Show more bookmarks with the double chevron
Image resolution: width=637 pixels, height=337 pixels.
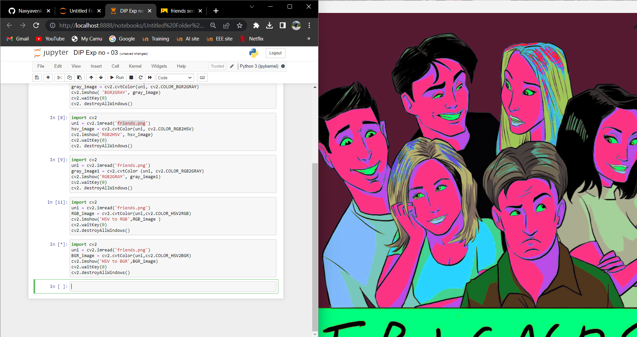tap(309, 39)
